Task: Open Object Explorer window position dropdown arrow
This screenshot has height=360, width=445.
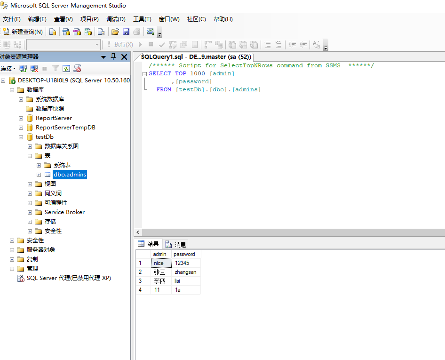Action: pyautogui.click(x=103, y=57)
